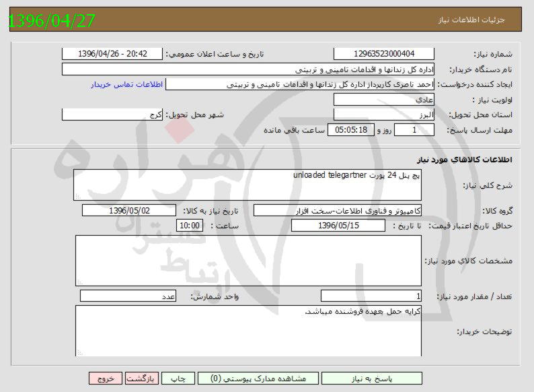Click the شرح کلی نیاز text area

click(x=247, y=185)
